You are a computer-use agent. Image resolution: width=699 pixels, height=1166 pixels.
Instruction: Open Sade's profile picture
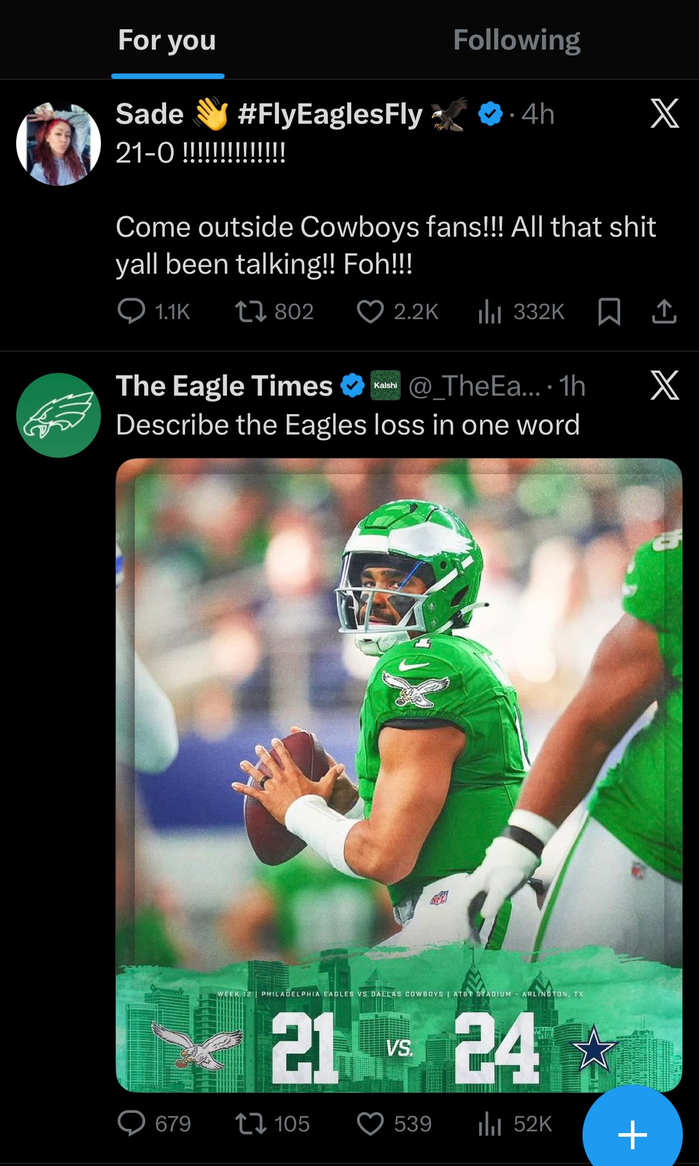click(59, 144)
